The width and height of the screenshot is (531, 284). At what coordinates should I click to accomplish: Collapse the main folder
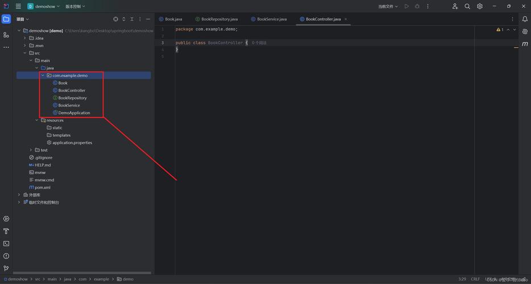point(31,60)
